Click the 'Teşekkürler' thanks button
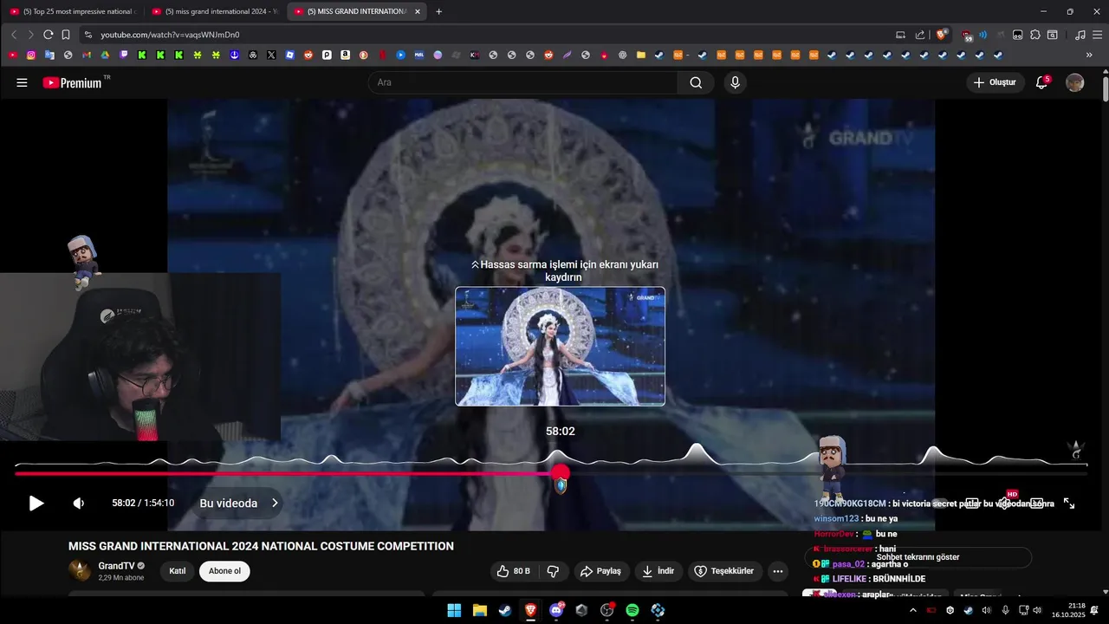This screenshot has width=1109, height=624. [725, 571]
